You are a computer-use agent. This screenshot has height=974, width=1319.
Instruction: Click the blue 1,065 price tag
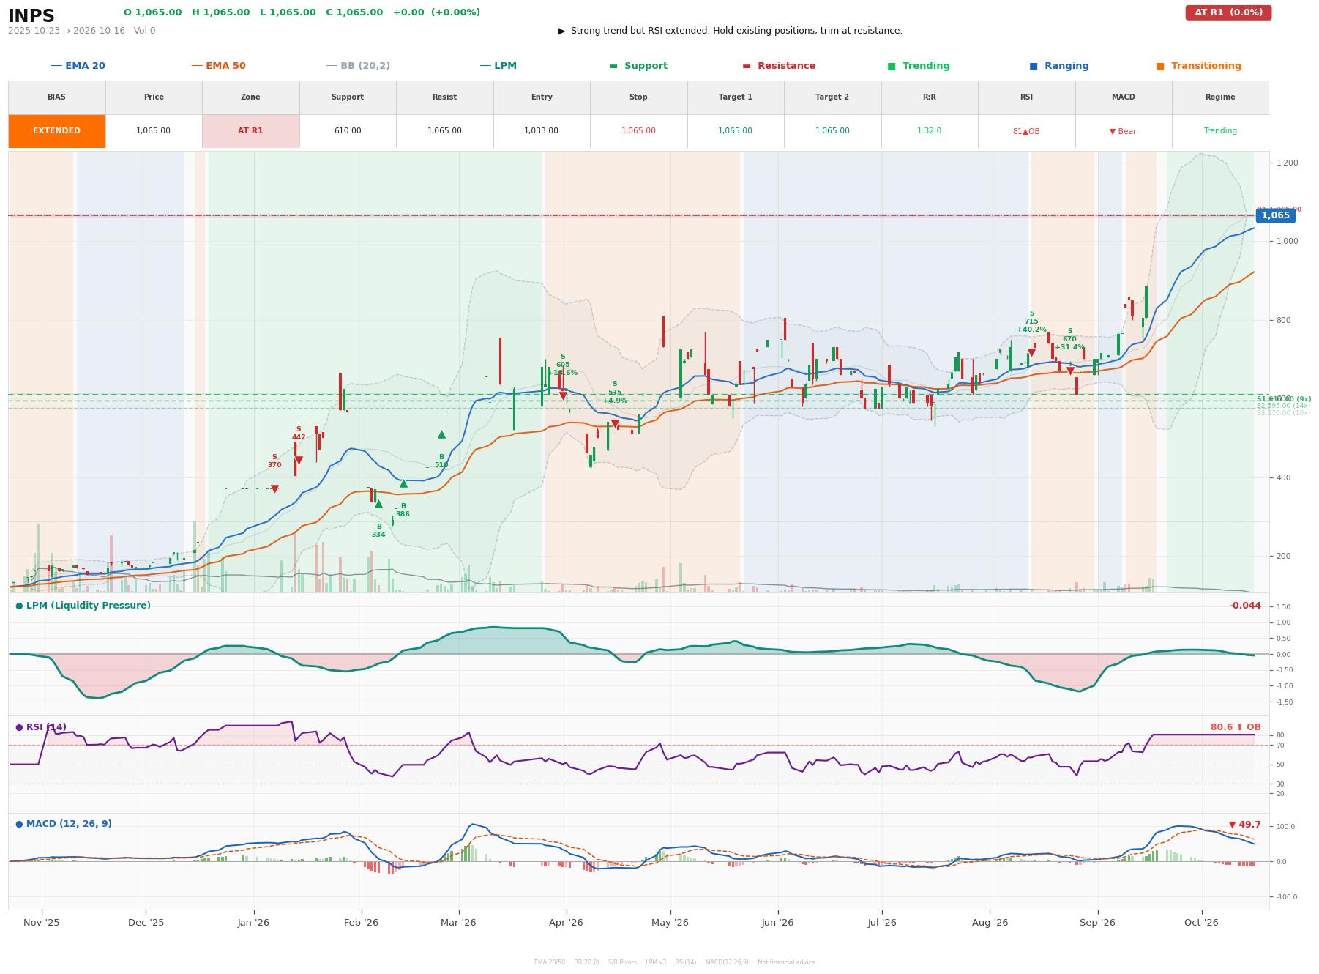point(1275,215)
